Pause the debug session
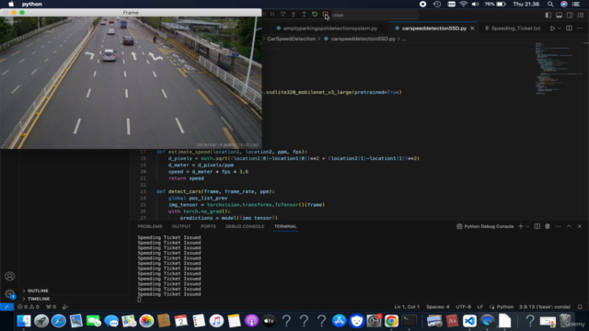Screen dimensions: 589x331 272,15
